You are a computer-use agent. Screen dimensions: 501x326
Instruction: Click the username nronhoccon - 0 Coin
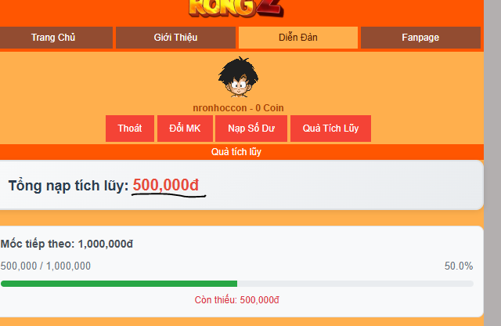(x=238, y=108)
